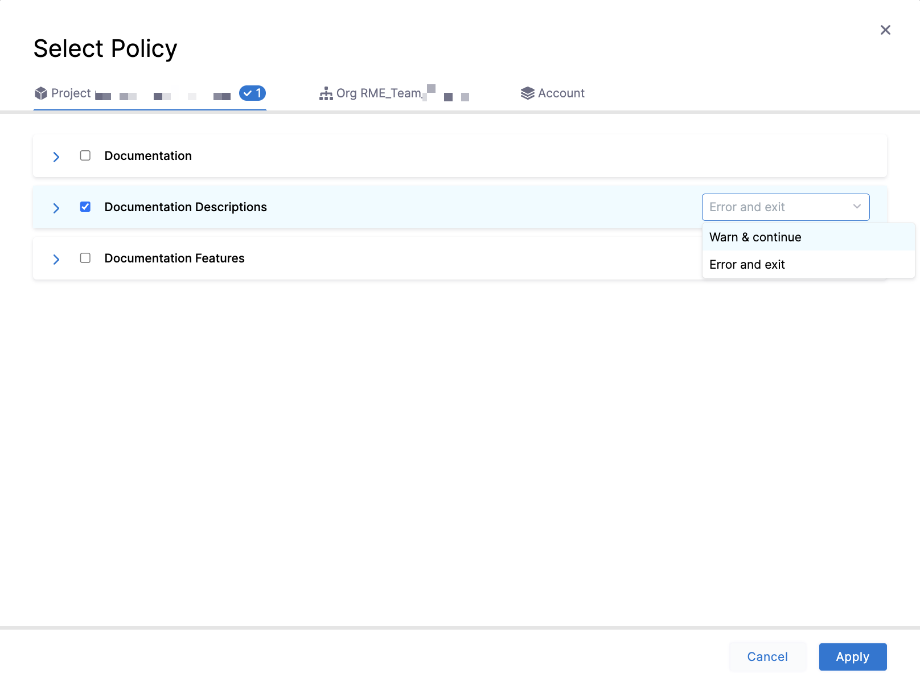Check the Documentation checkbox
The image size is (920, 682).
[x=85, y=155]
